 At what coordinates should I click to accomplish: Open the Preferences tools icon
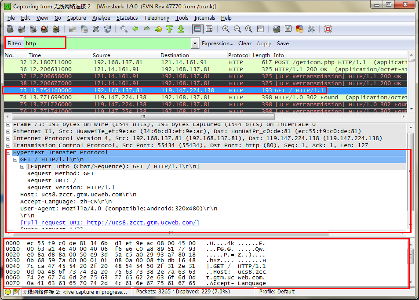[x=311, y=29]
